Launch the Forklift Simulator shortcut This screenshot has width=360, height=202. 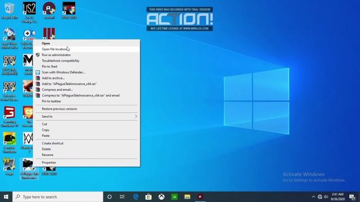tap(10, 143)
